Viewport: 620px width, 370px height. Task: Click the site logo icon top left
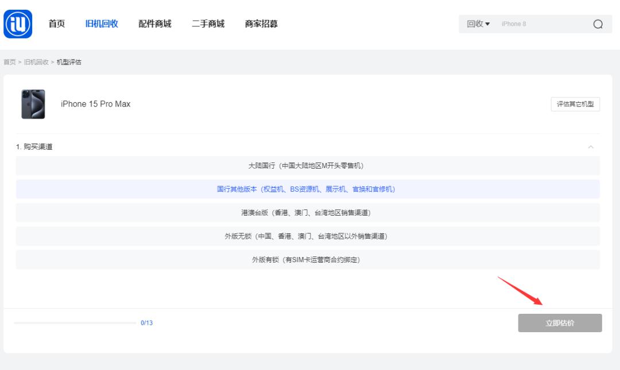(18, 24)
